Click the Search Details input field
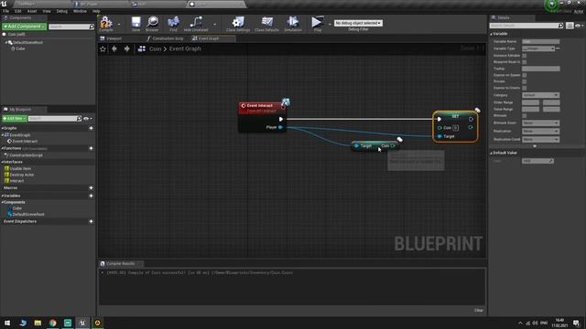 (x=524, y=26)
